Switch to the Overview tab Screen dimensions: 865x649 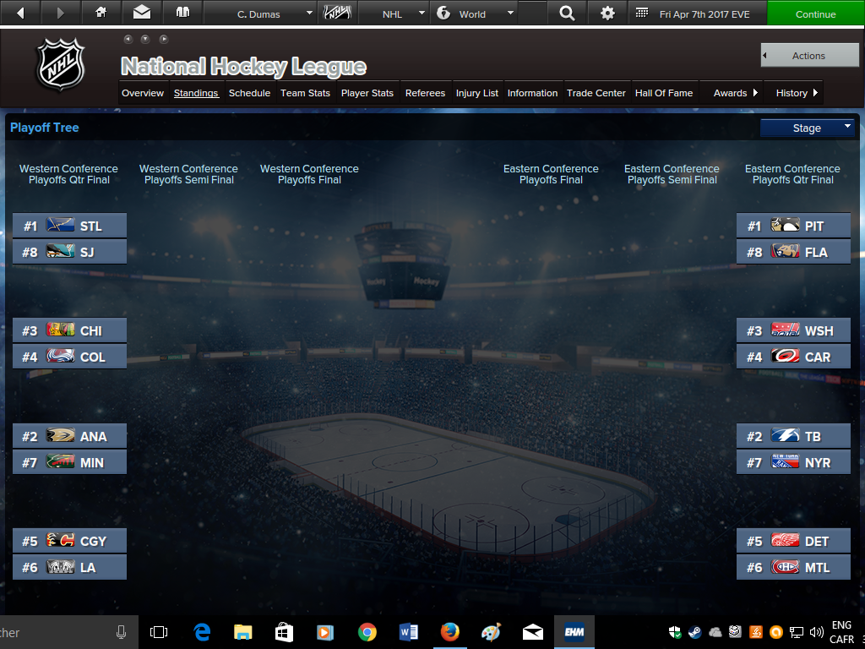click(143, 93)
